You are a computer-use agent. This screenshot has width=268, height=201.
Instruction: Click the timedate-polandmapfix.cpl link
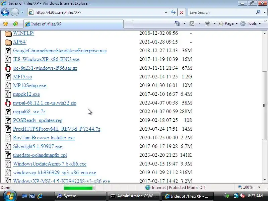pos(40,155)
